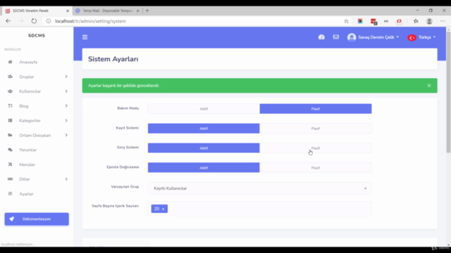Click the Blog text icon

click(10, 106)
